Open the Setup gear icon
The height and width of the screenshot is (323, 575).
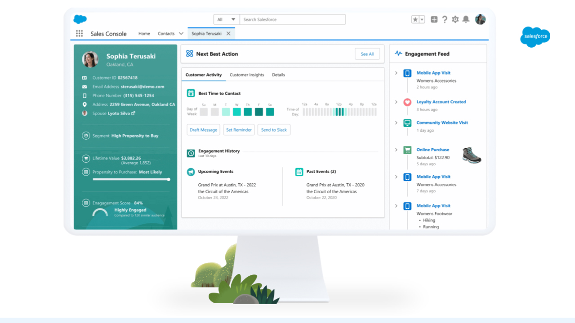coord(455,19)
